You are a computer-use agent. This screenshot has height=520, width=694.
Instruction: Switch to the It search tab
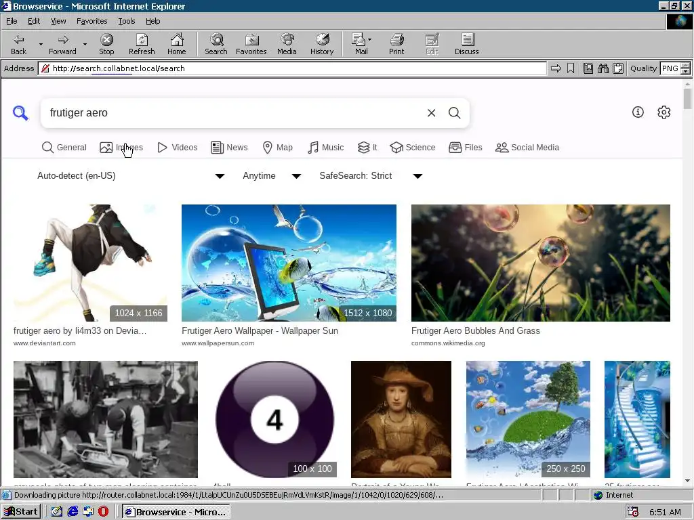[x=367, y=147]
